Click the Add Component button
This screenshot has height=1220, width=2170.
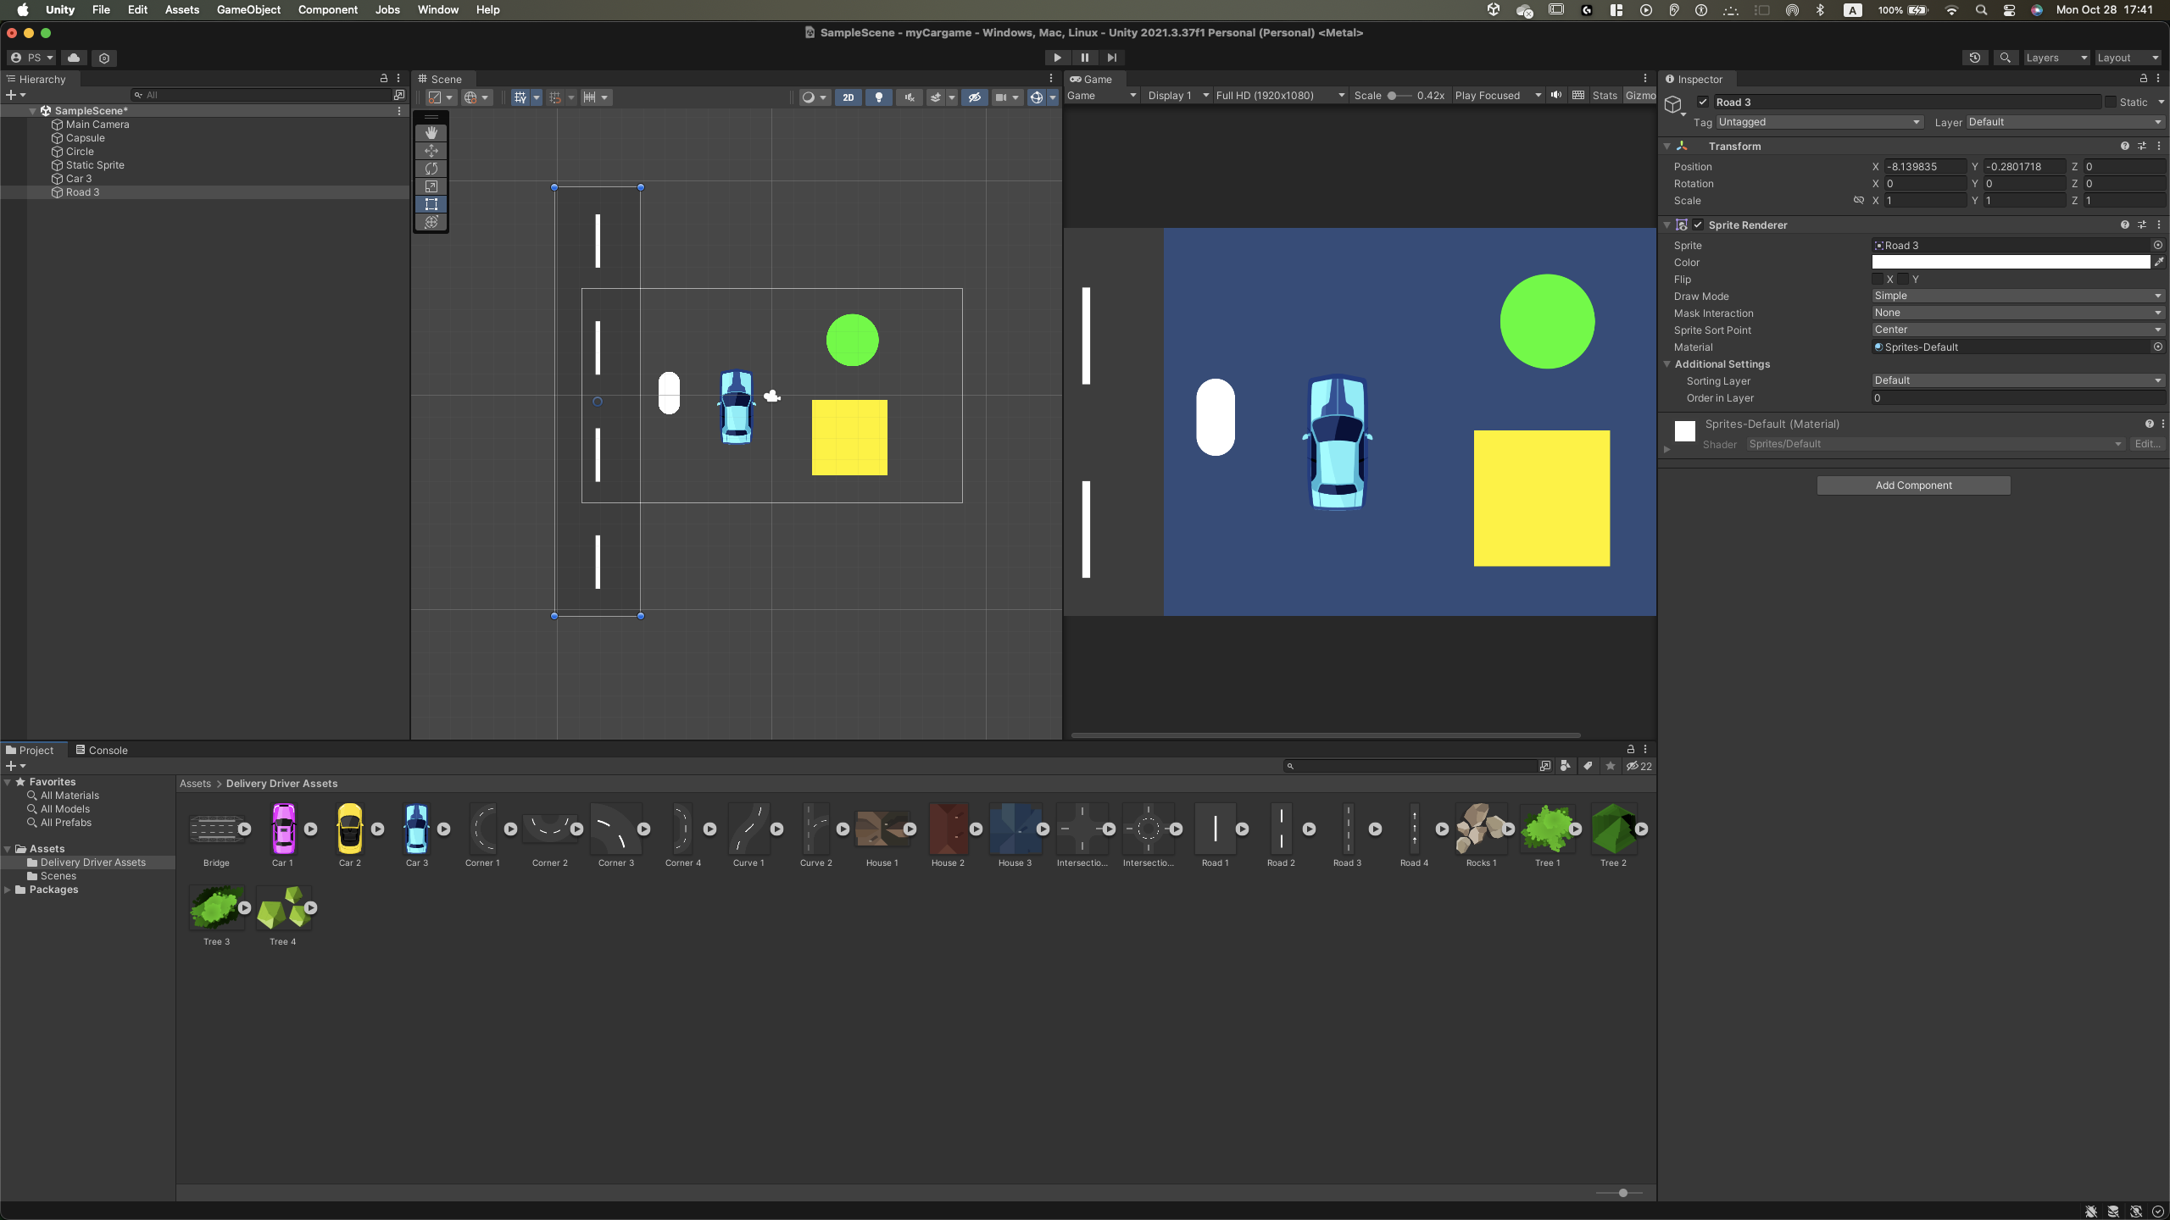tap(1913, 485)
